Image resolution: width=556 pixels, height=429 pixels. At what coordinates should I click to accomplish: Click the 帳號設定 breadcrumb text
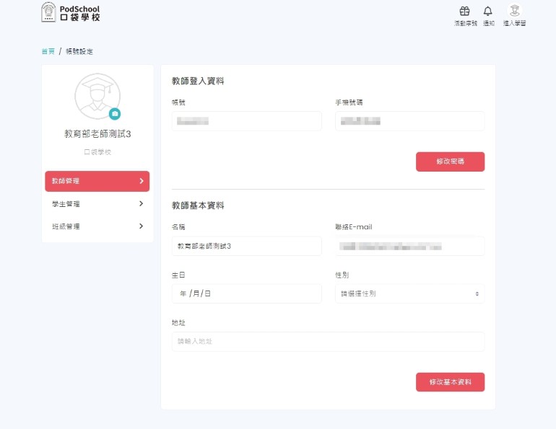(x=79, y=51)
